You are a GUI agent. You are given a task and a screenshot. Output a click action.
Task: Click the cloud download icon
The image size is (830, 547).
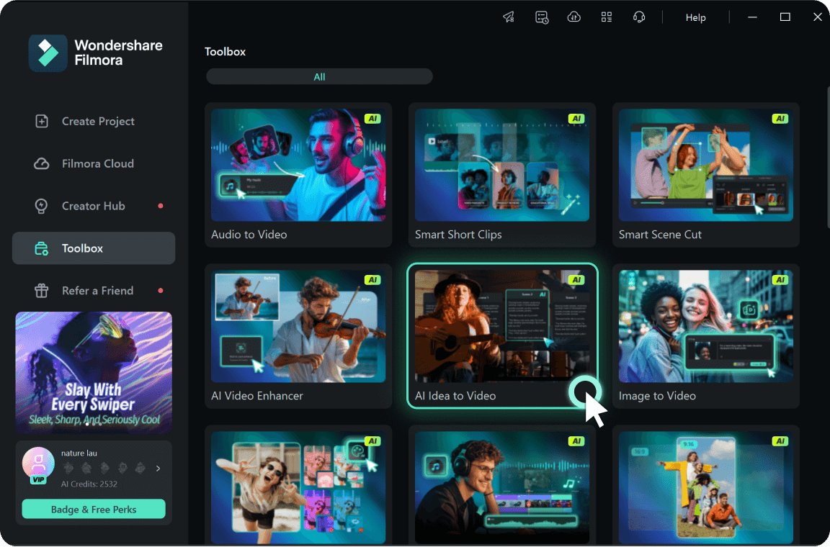[574, 17]
